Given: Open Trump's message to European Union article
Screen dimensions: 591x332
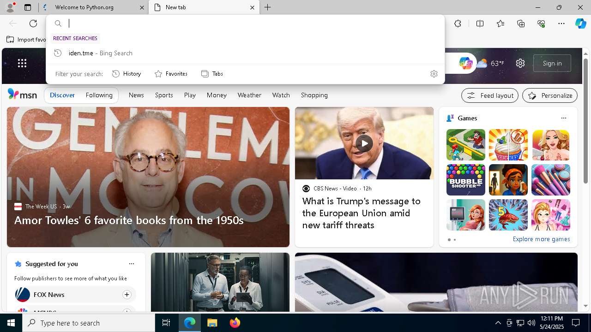Looking at the screenshot, I should tap(362, 213).
